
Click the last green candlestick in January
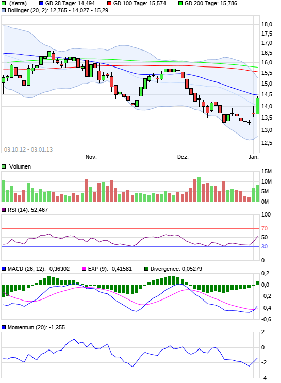[257, 106]
